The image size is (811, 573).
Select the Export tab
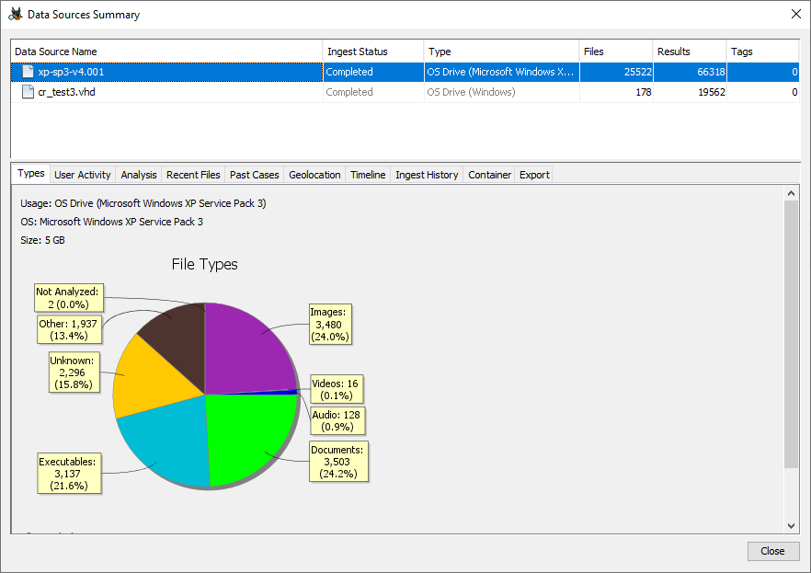click(534, 175)
